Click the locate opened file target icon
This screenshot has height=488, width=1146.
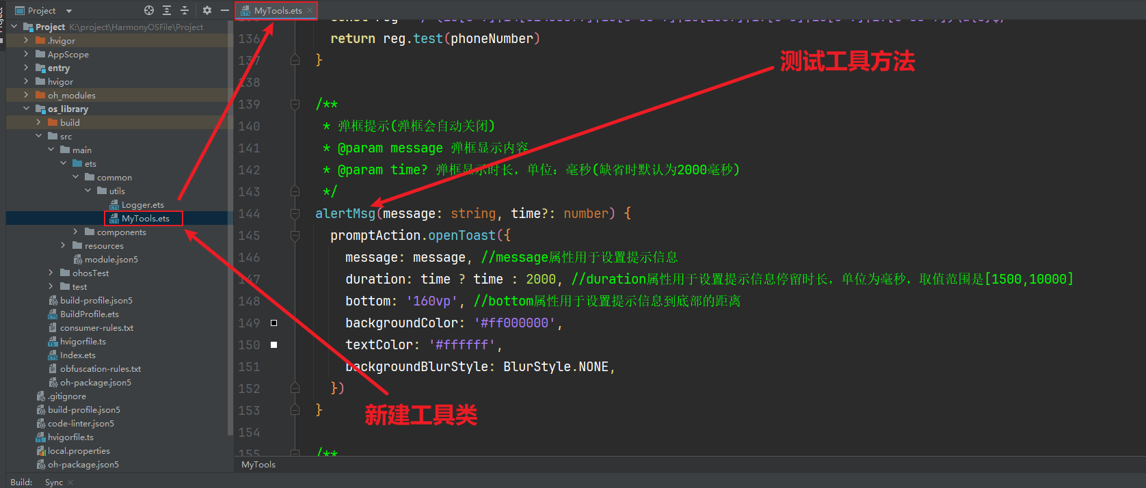coord(149,10)
